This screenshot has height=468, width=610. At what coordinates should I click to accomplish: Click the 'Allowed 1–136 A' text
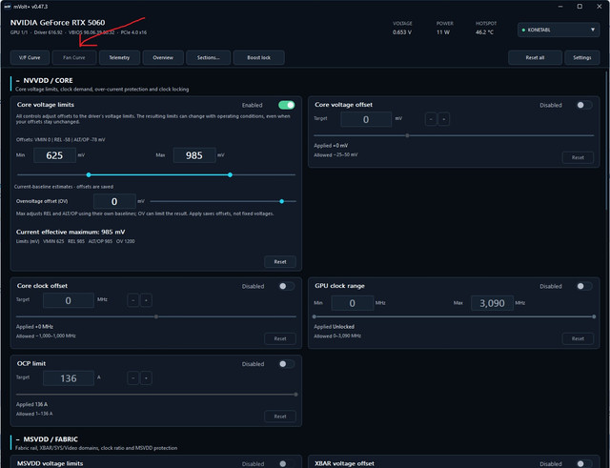tap(34, 414)
